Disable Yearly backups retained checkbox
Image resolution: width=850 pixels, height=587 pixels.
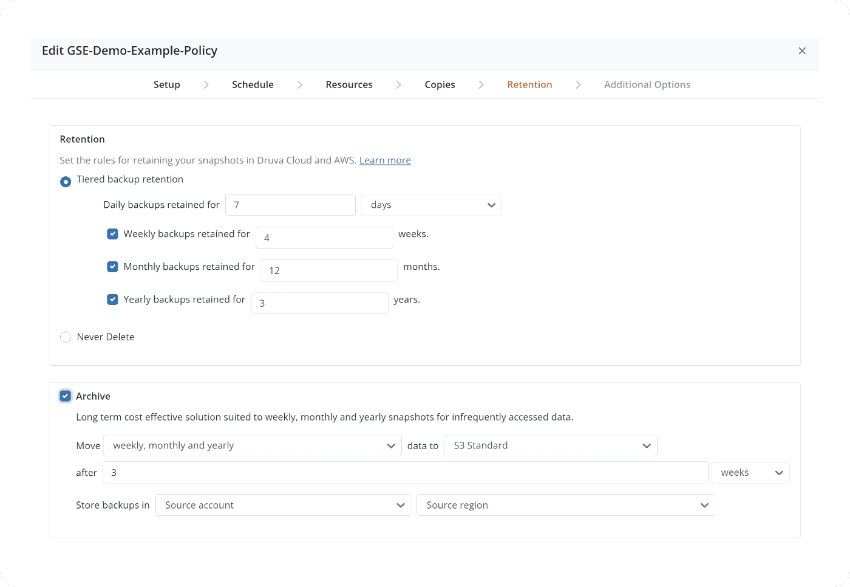[x=112, y=300]
